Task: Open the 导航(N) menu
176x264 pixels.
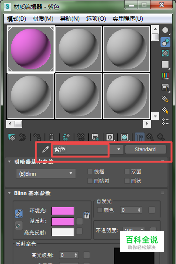Action: tap(70, 18)
